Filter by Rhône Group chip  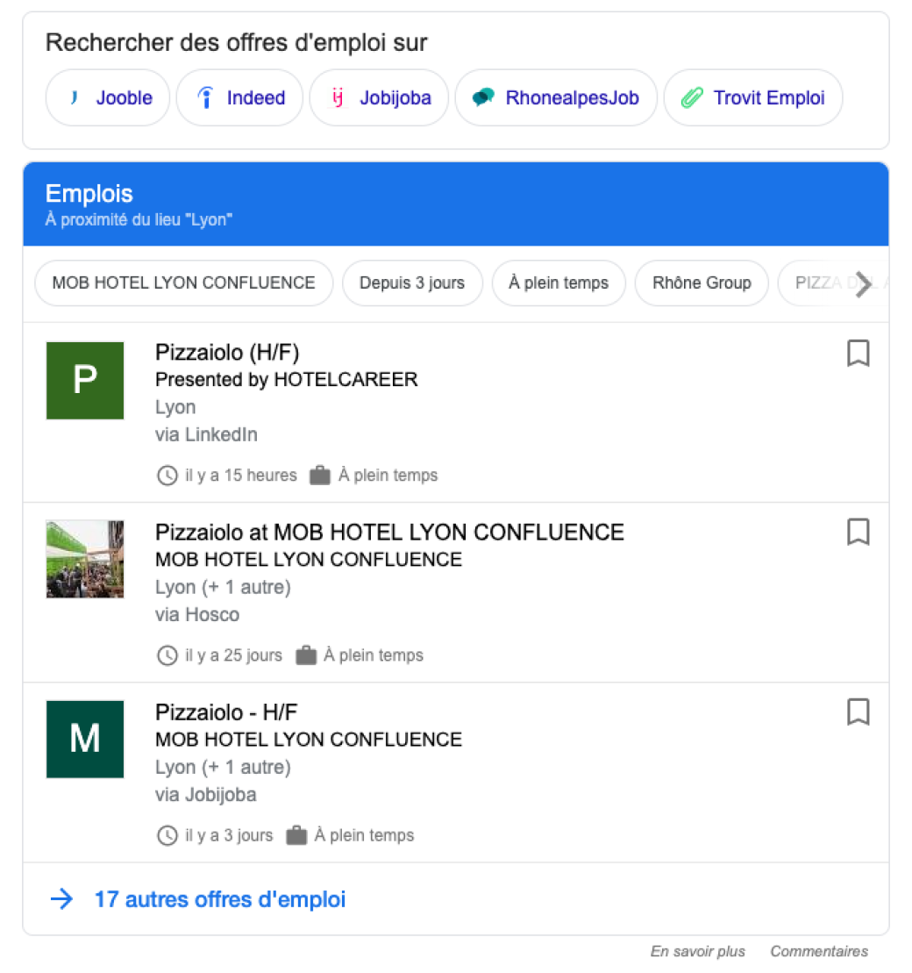[702, 283]
